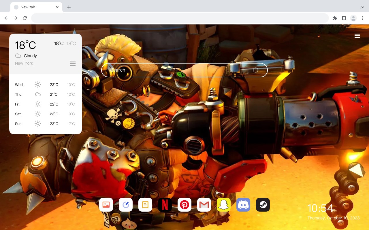Click Thursday's cloud forecast icon

click(38, 94)
